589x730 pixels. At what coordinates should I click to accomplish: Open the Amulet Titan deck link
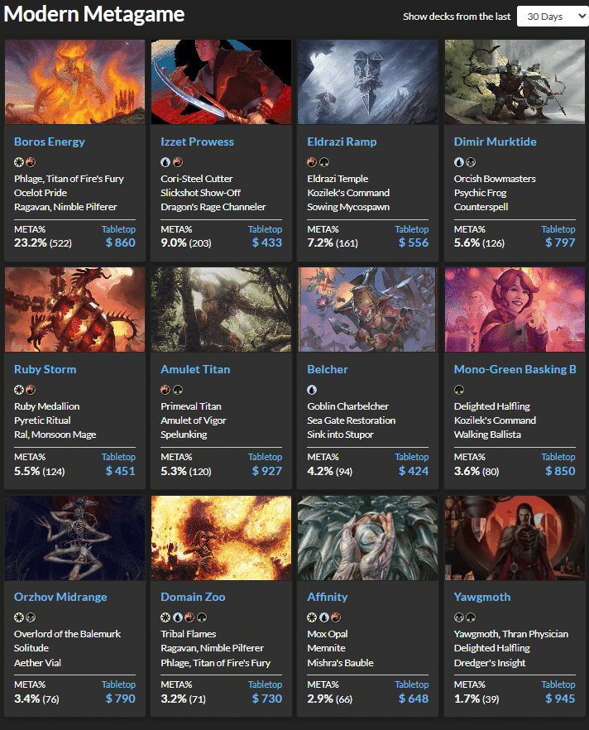195,370
